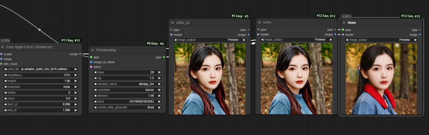This screenshot has height=135, width=429.
Task: Increase the steps value with right arrow
Action: [160, 72]
